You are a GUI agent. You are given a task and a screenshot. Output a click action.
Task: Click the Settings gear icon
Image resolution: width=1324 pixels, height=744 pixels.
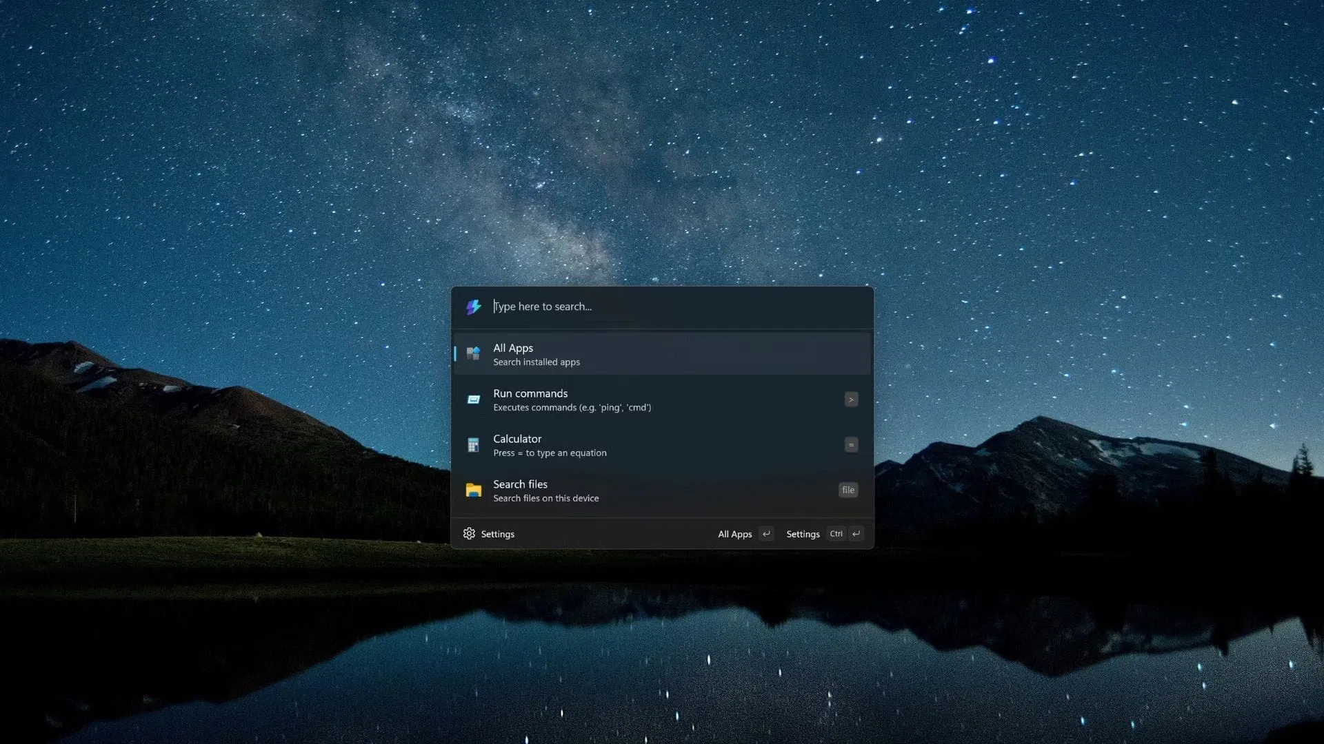[469, 534]
